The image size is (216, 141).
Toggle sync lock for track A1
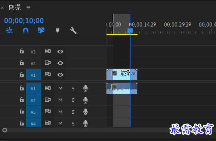pos(48,88)
